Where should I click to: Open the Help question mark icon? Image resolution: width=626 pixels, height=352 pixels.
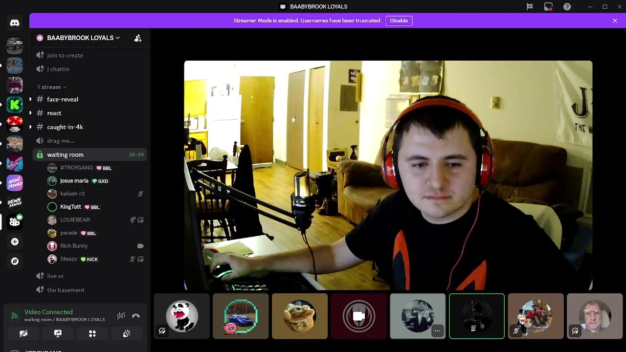(567, 7)
